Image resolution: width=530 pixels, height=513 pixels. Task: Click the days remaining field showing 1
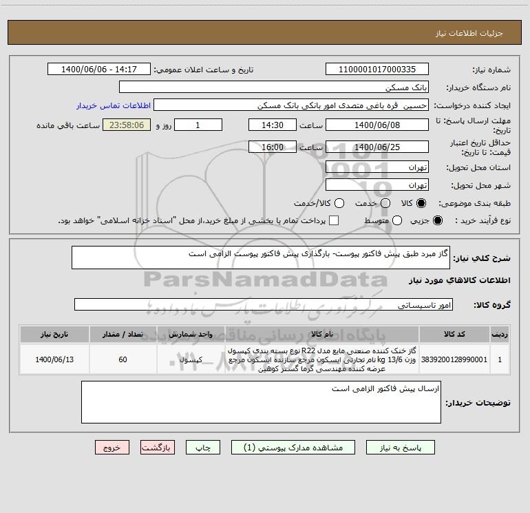point(198,125)
